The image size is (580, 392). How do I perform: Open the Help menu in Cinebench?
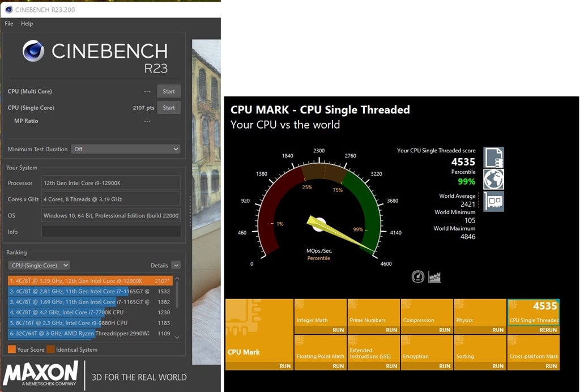(x=27, y=24)
